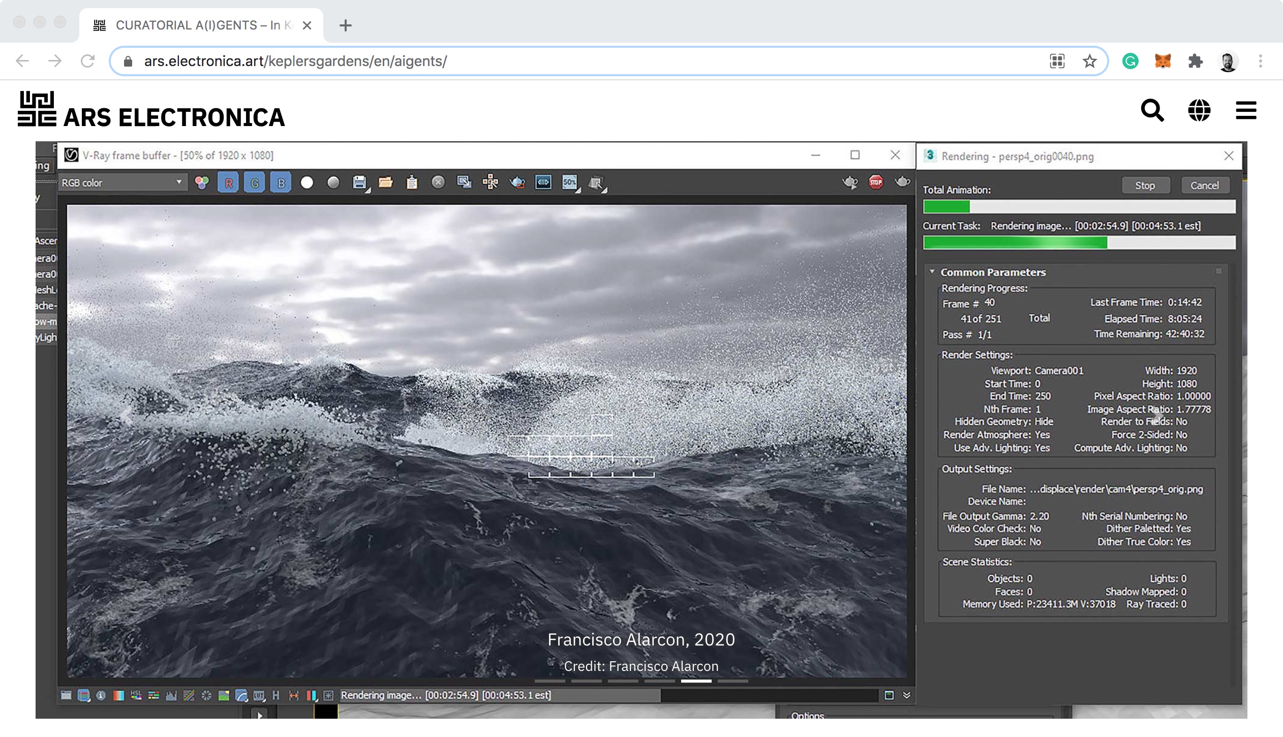Screen dimensions: 1283x737
Task: Click the save image floppy disk icon
Action: point(359,182)
